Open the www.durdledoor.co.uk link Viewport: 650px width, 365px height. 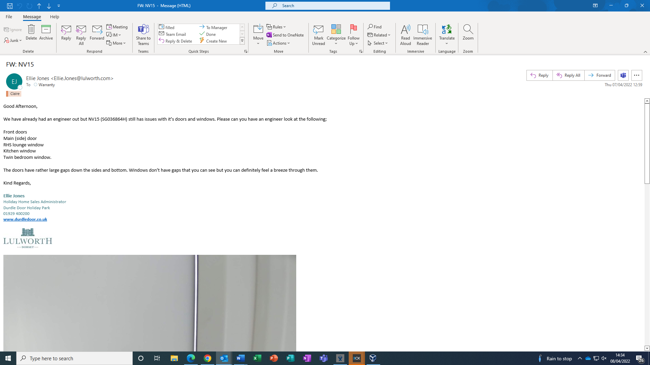click(25, 219)
